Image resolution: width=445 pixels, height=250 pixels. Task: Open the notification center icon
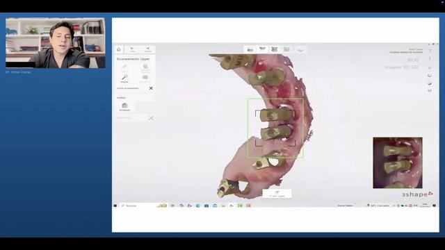pyautogui.click(x=434, y=206)
